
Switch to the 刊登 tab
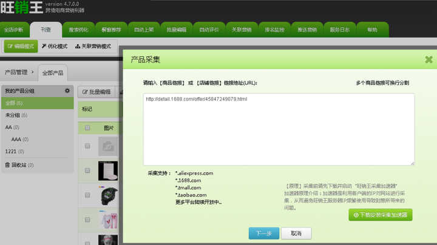pos(46,30)
